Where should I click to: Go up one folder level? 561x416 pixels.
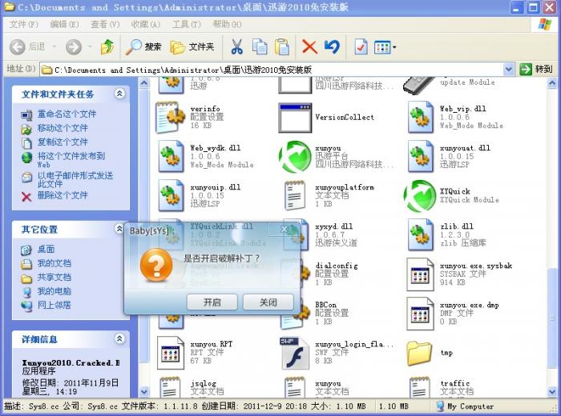pyautogui.click(x=107, y=46)
